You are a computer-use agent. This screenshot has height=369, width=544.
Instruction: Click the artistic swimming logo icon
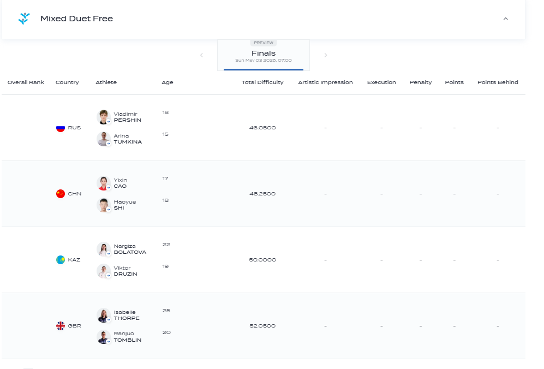pyautogui.click(x=24, y=19)
